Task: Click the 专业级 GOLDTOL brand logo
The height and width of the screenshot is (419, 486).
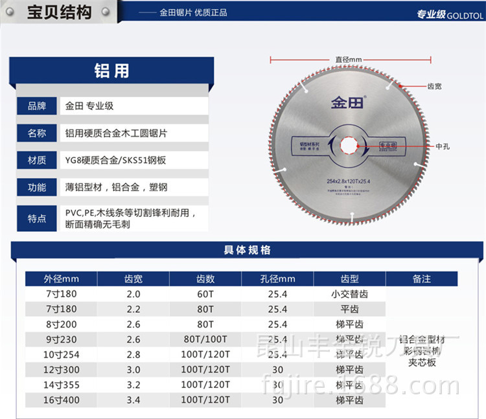Action: (x=450, y=14)
